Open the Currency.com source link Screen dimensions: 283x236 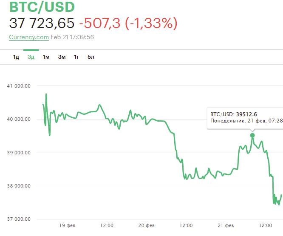click(x=29, y=37)
